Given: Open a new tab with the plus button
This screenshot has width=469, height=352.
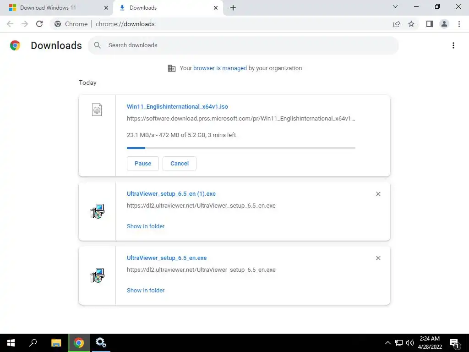Looking at the screenshot, I should [233, 8].
